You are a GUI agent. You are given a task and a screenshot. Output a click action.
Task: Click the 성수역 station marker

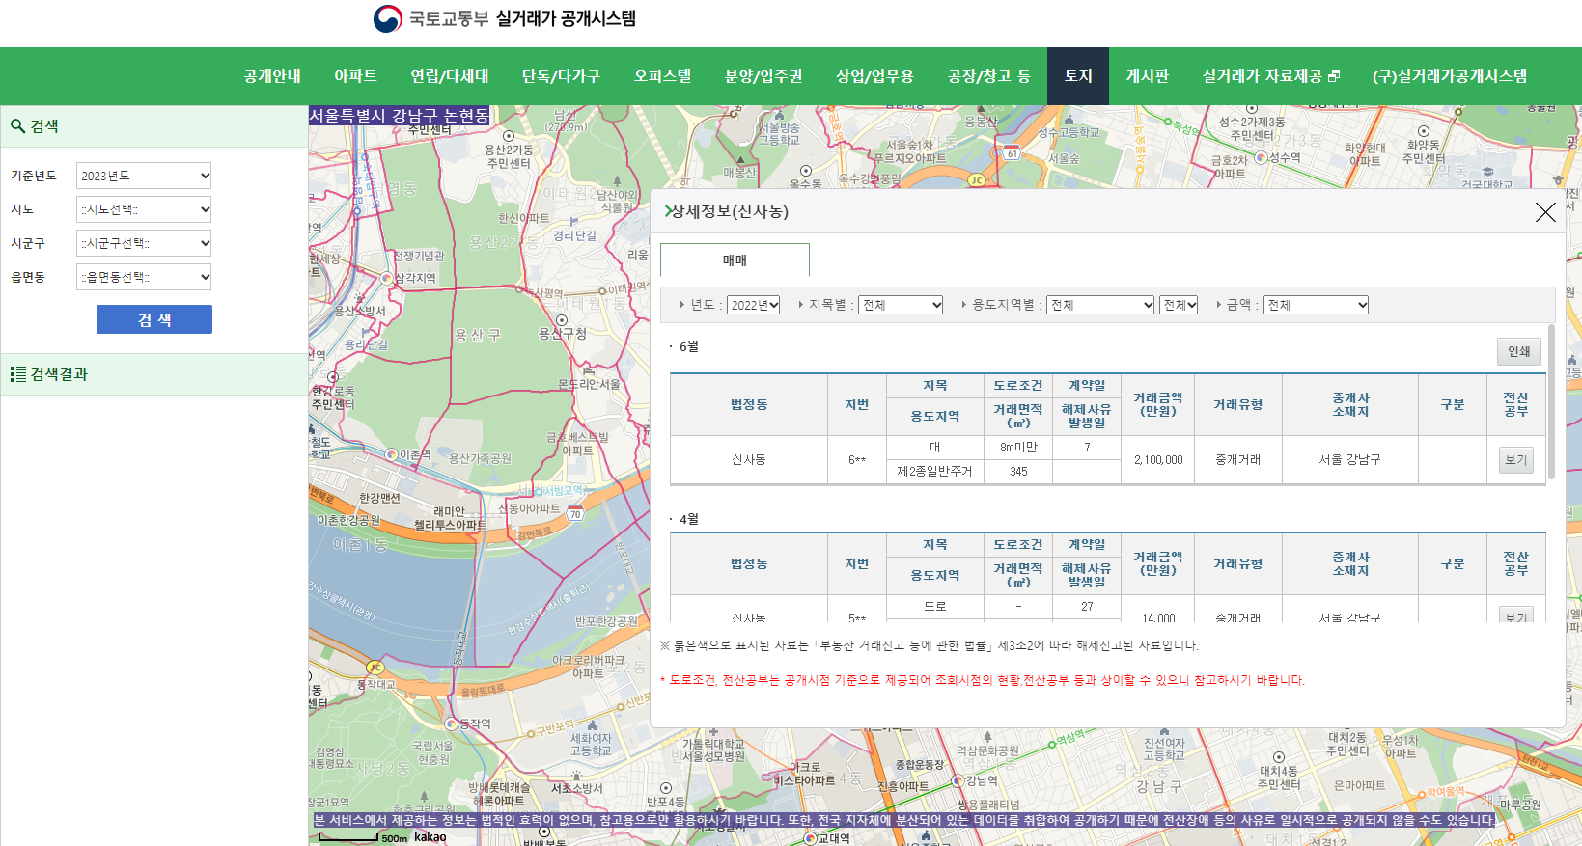(1261, 157)
